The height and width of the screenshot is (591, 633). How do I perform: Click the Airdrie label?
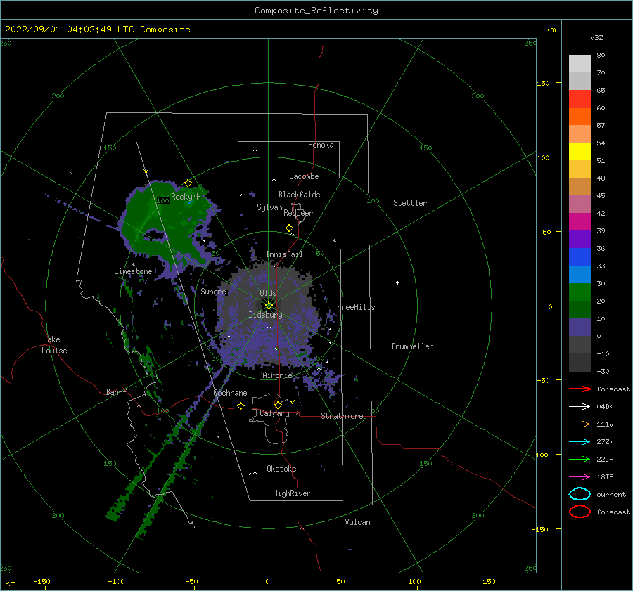pyautogui.click(x=277, y=375)
